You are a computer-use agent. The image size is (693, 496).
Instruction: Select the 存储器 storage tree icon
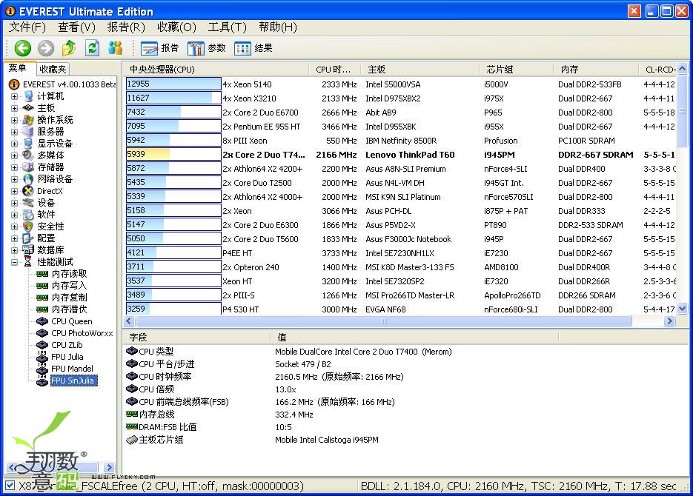pos(28,167)
